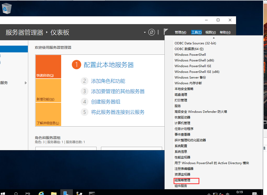Open Windows 内存诊断
Image resolution: width=267 pixels, height=195 pixels.
point(188,83)
